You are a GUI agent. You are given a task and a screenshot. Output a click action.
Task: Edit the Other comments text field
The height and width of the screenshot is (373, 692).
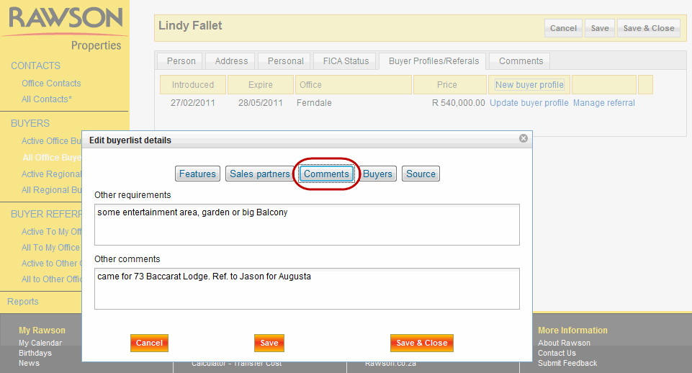coord(307,289)
